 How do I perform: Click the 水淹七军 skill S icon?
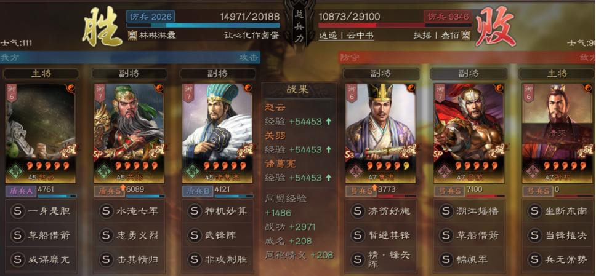click(x=105, y=211)
